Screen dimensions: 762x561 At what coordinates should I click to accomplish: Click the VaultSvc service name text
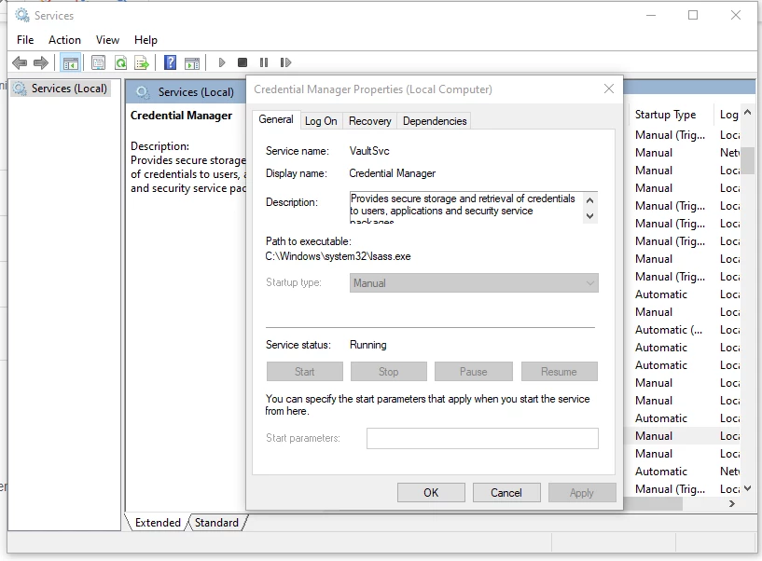click(x=369, y=151)
